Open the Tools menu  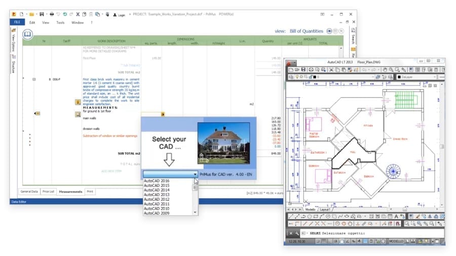point(60,22)
